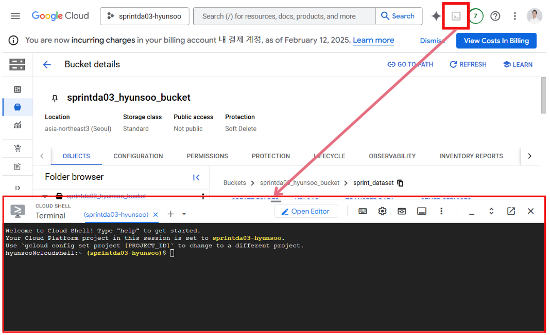Open Cloud Shell more options menu

point(441,211)
